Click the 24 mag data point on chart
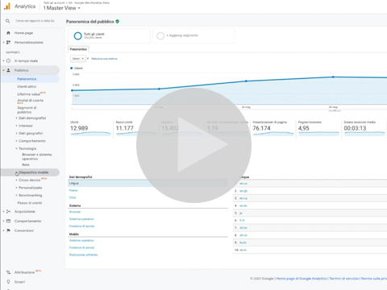387x290 pixels. 246,81
